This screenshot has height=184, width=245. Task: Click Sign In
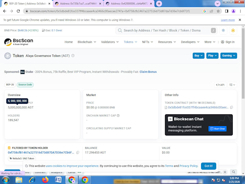[x=228, y=42]
